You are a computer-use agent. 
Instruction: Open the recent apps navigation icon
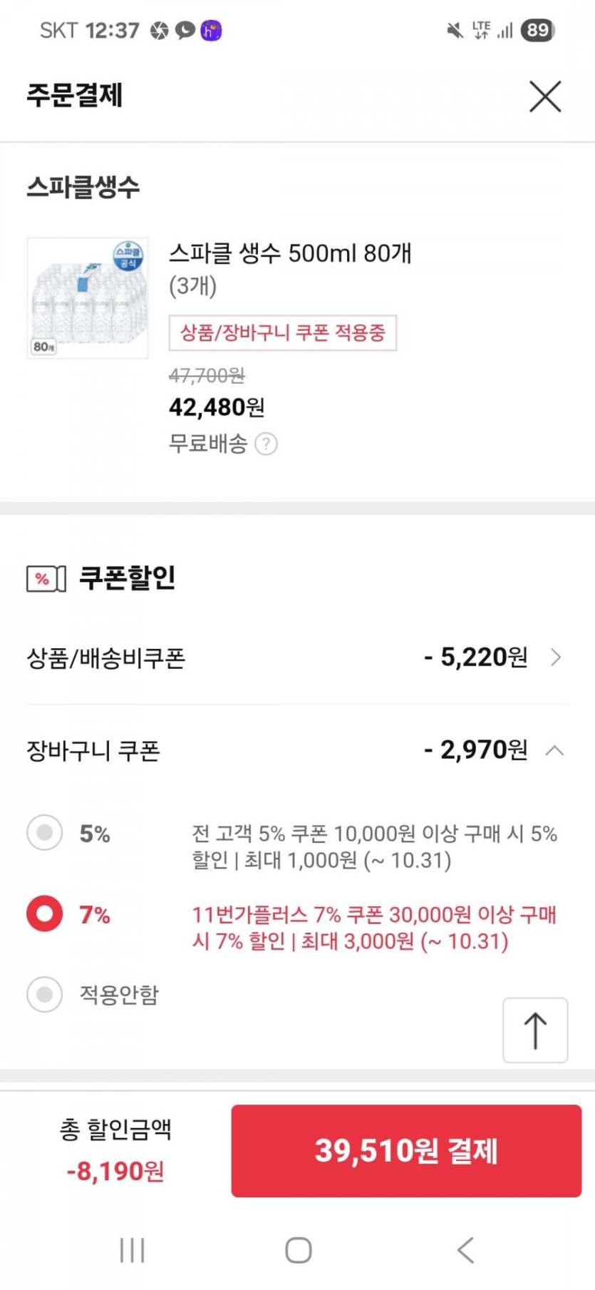[133, 1250]
